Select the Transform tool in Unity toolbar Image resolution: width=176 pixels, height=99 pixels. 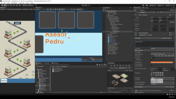pyautogui.click(x=17, y=5)
